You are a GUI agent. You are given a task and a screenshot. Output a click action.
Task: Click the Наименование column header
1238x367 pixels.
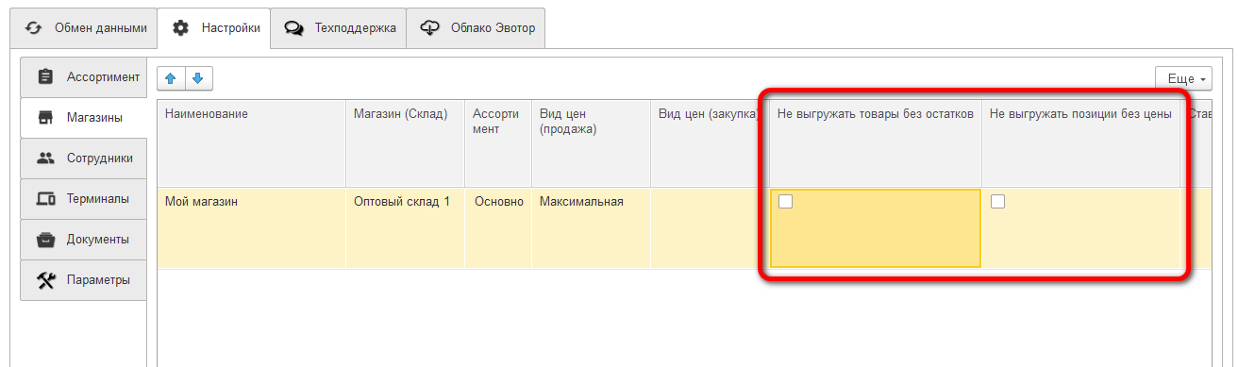(x=251, y=142)
